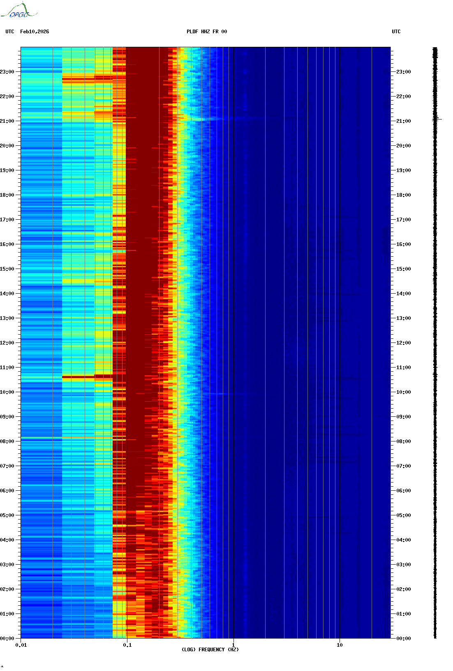This screenshot has width=453, height=671.
Task: Click the right 09:00 time label
Action: pos(403,417)
